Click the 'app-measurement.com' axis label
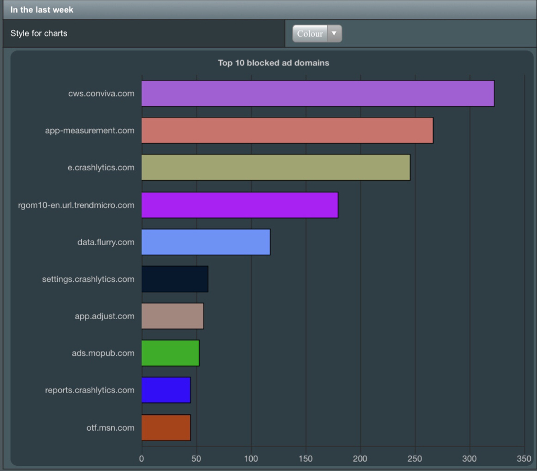The image size is (537, 471). coord(90,130)
